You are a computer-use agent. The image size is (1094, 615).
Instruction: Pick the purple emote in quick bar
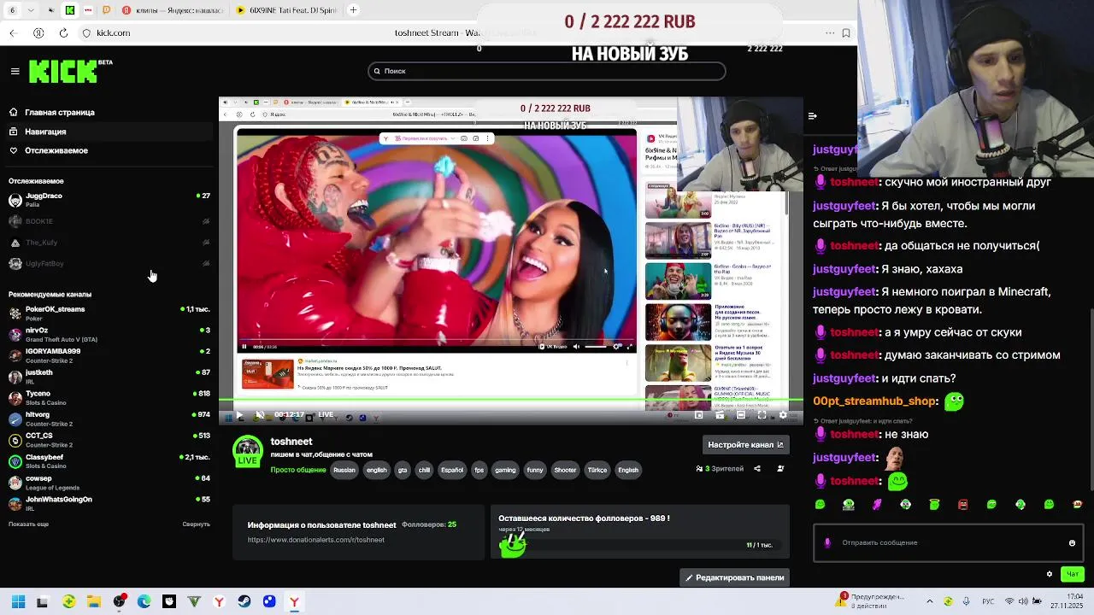[877, 505]
